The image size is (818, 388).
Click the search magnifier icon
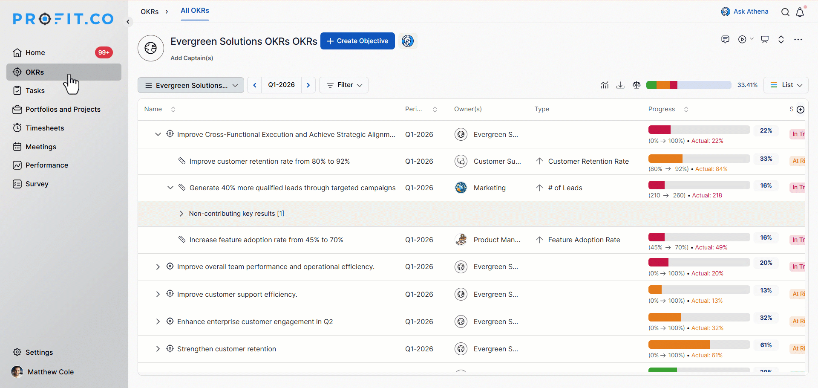coord(785,12)
